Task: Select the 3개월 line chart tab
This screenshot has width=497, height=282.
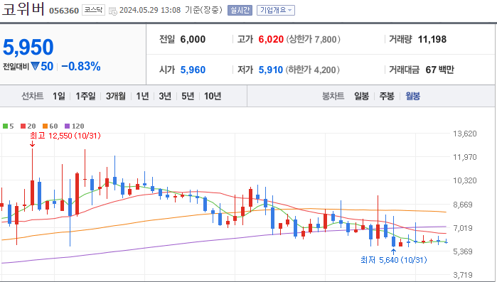Action: click(x=116, y=96)
